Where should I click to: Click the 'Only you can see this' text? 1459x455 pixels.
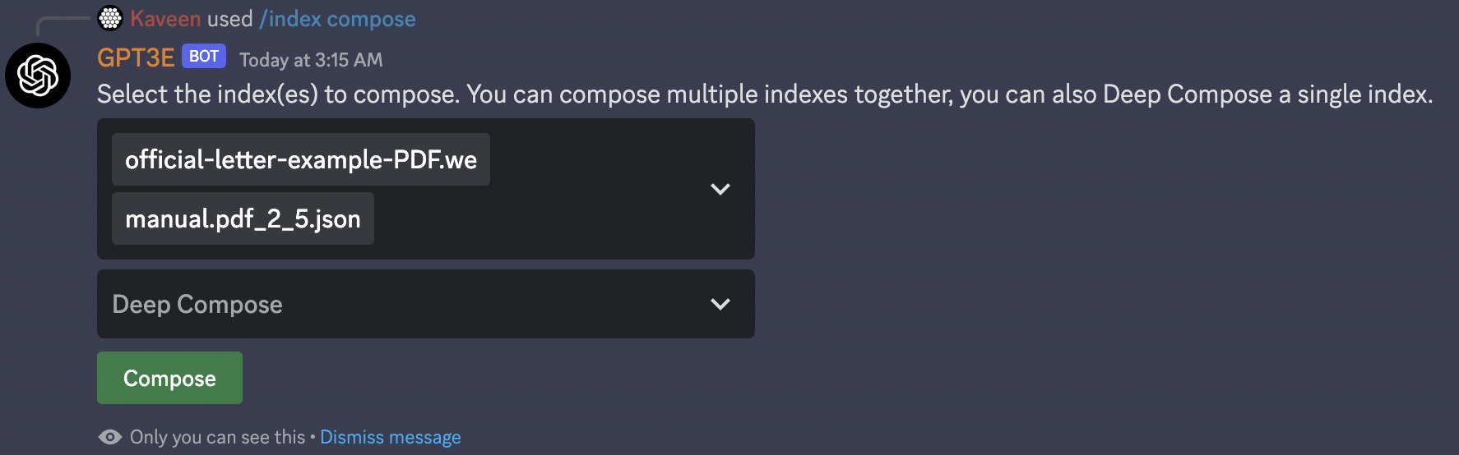click(217, 437)
